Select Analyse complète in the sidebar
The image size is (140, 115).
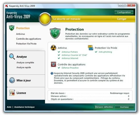point(25,62)
